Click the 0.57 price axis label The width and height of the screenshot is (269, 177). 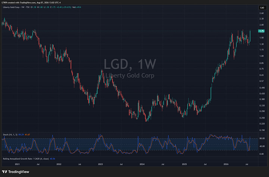click(262, 81)
